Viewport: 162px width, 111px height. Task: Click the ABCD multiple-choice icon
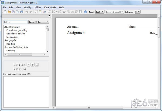[68, 12]
